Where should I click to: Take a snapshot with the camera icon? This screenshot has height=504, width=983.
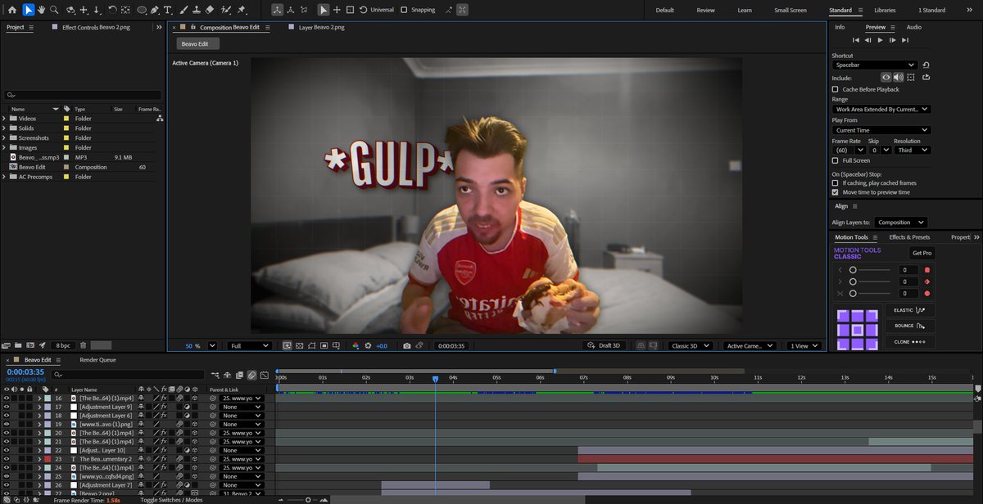(407, 346)
